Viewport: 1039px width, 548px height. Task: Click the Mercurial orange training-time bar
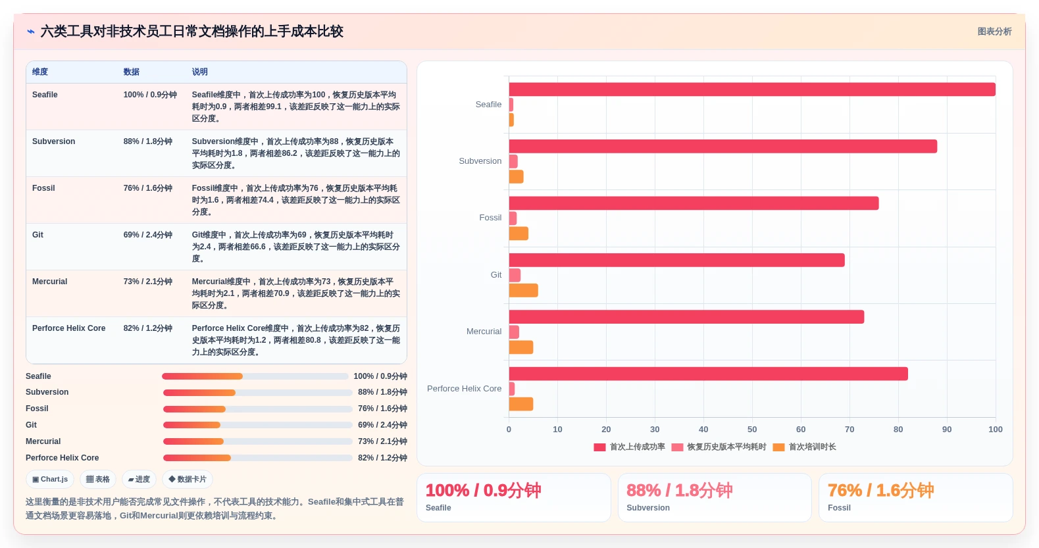[x=520, y=347]
